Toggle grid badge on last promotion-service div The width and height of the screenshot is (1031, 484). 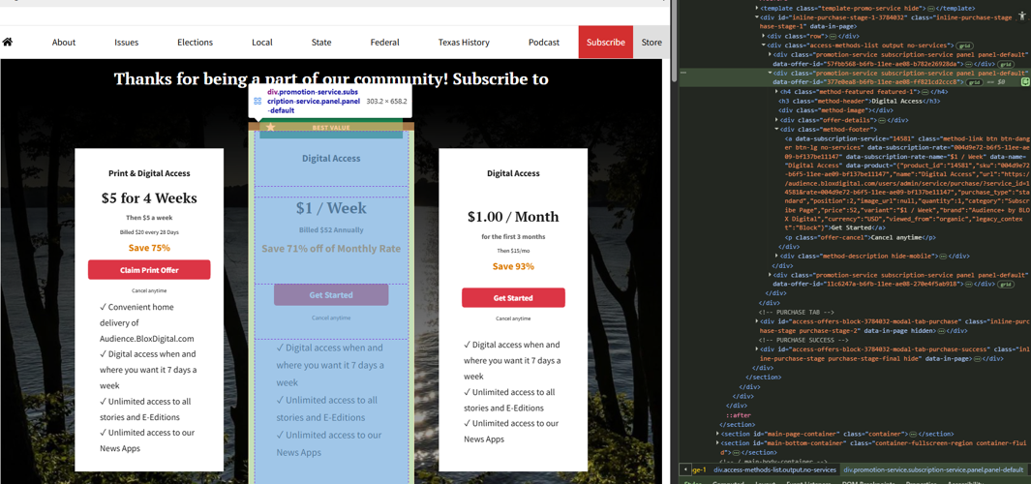click(x=1006, y=284)
